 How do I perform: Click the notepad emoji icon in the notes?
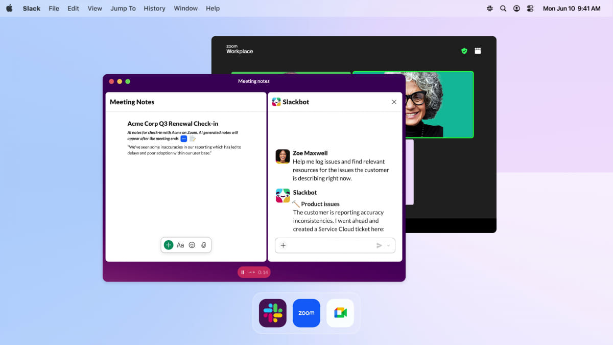pyautogui.click(x=193, y=139)
